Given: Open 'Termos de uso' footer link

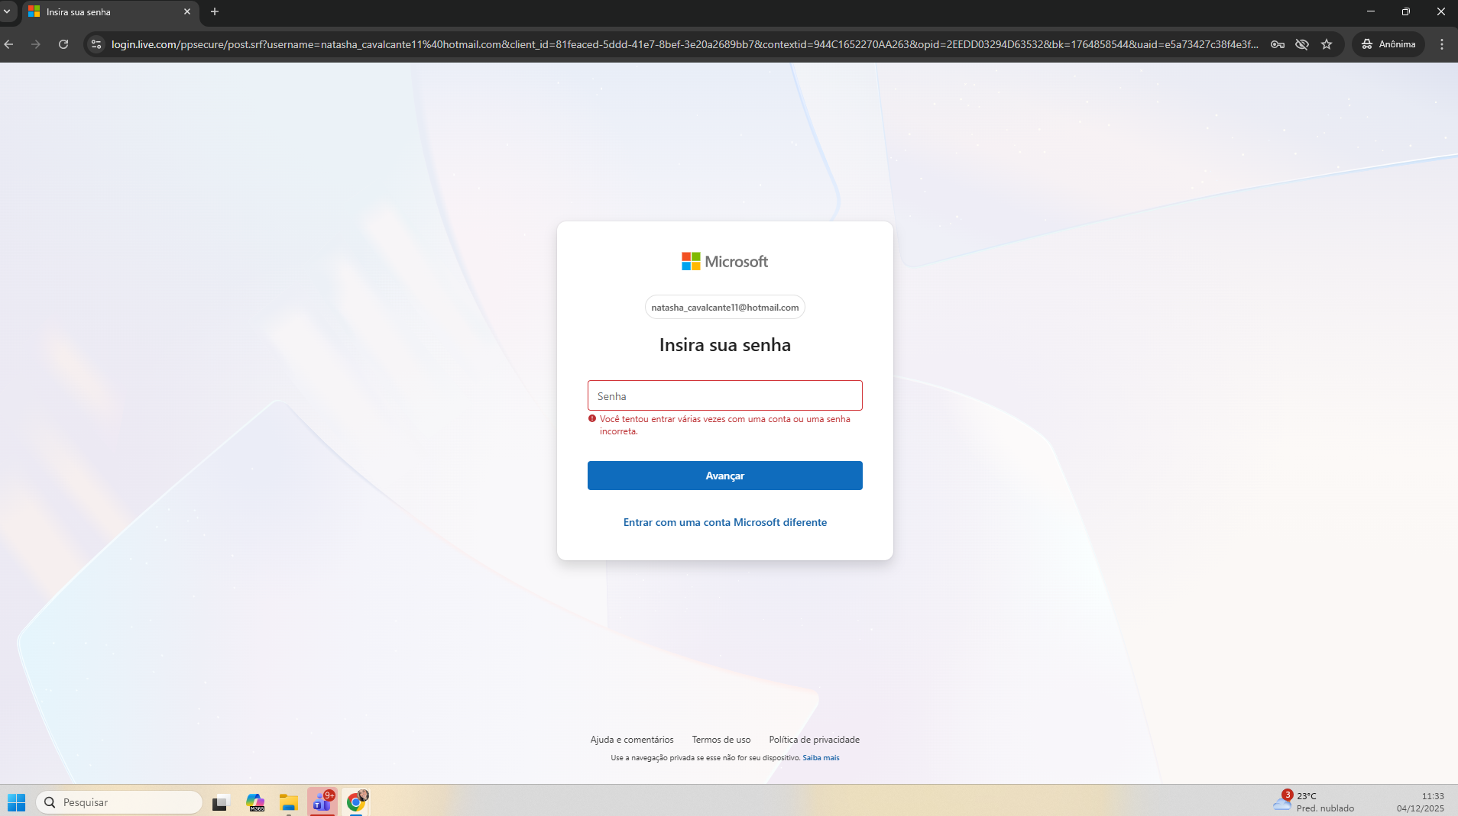Looking at the screenshot, I should point(721,740).
